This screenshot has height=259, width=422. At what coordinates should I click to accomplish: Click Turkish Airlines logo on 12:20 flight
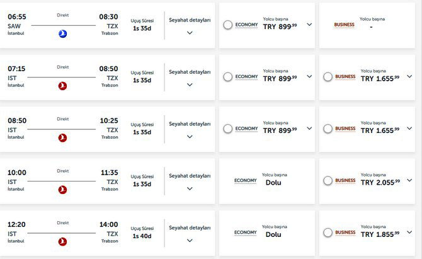[x=62, y=241]
